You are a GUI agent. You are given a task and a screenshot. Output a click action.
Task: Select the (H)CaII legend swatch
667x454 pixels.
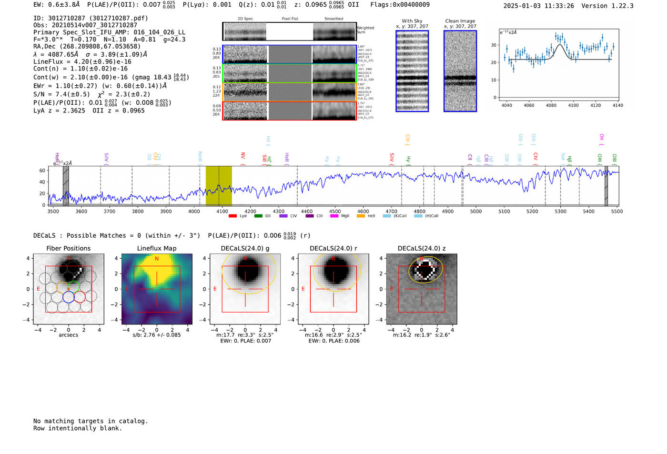click(418, 216)
